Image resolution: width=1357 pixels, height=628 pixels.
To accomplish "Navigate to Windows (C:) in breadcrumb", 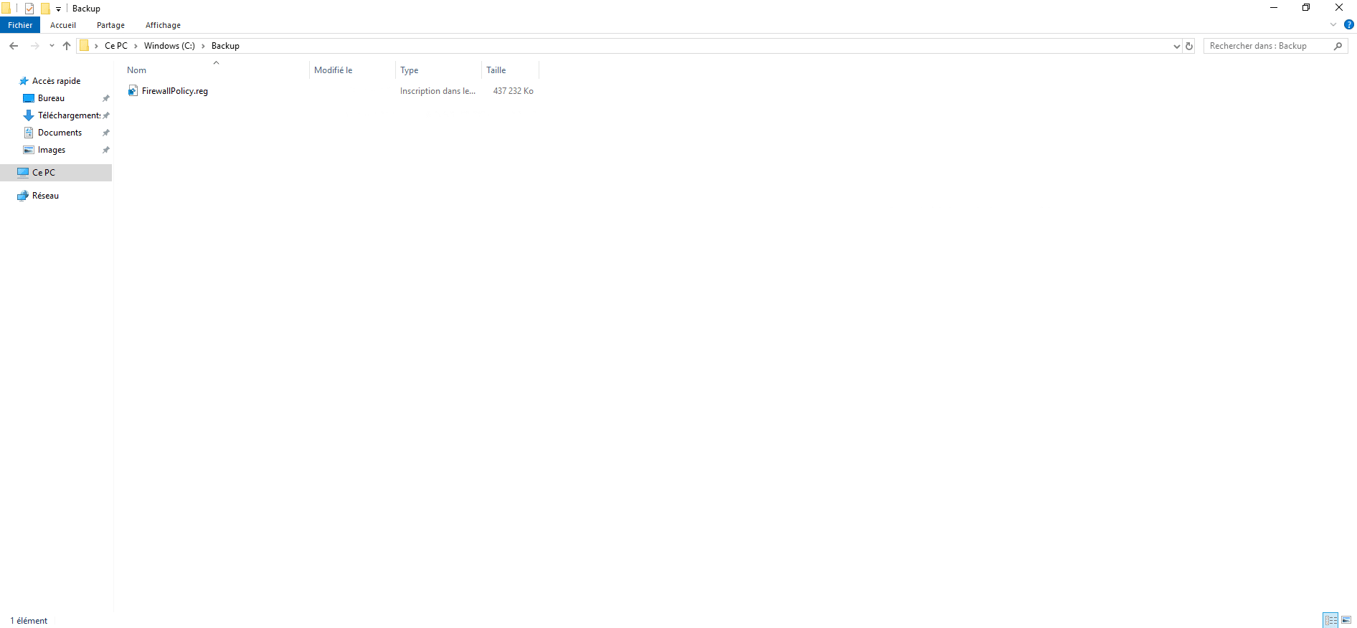I will pyautogui.click(x=169, y=46).
